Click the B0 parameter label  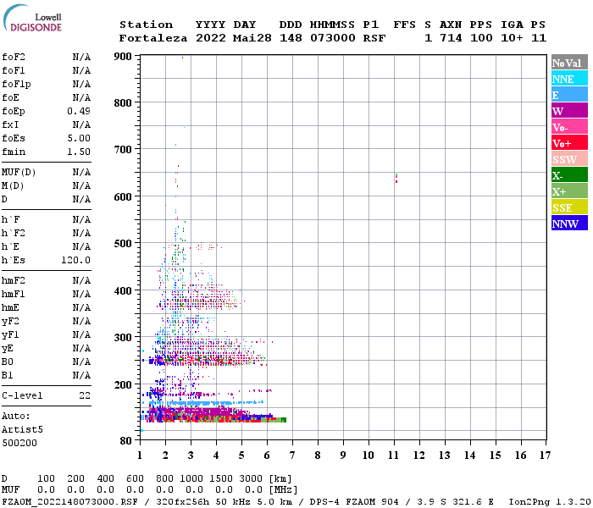[7, 362]
